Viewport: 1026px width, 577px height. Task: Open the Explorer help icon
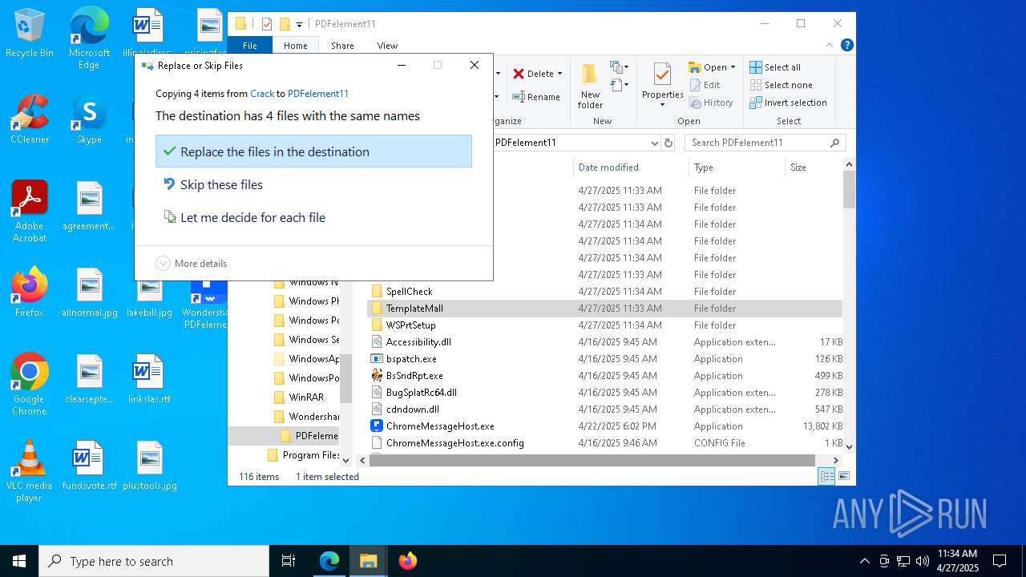pos(846,46)
